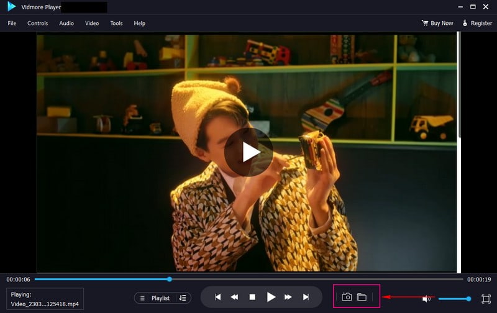Screen dimensions: 497x313
Task: Adjust the volume slider handle
Action: 468,299
